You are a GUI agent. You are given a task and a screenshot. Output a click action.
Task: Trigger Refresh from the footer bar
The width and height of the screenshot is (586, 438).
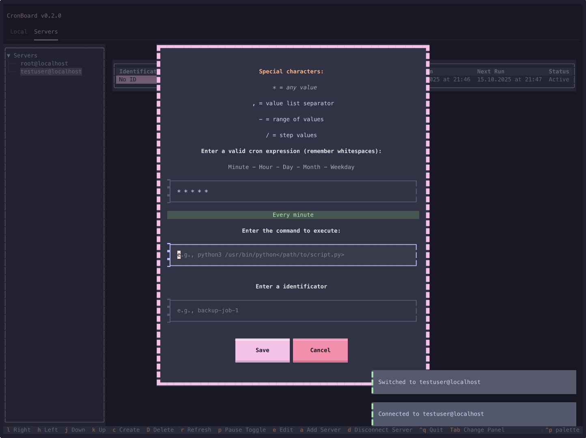[x=196, y=429]
